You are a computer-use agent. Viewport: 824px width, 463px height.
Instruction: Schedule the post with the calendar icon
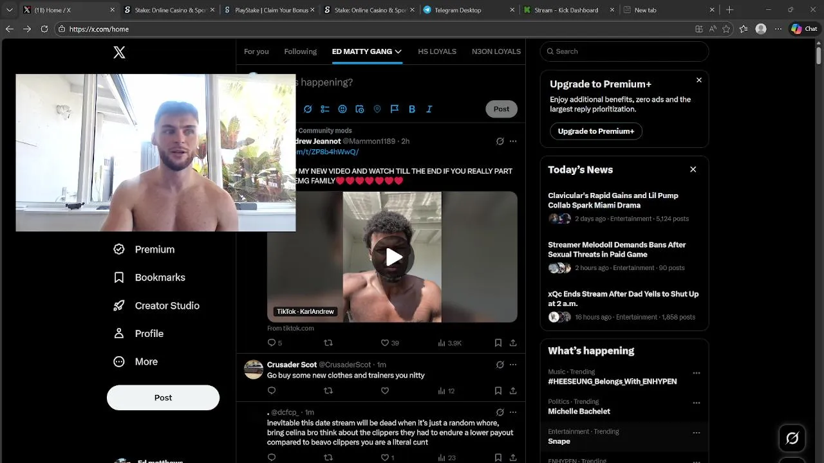coord(360,109)
